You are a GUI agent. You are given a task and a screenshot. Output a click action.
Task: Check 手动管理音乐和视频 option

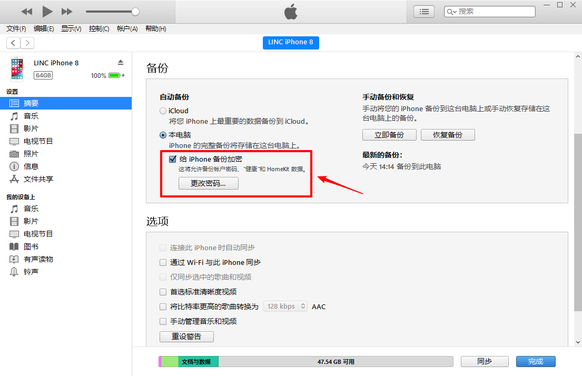[x=163, y=321]
